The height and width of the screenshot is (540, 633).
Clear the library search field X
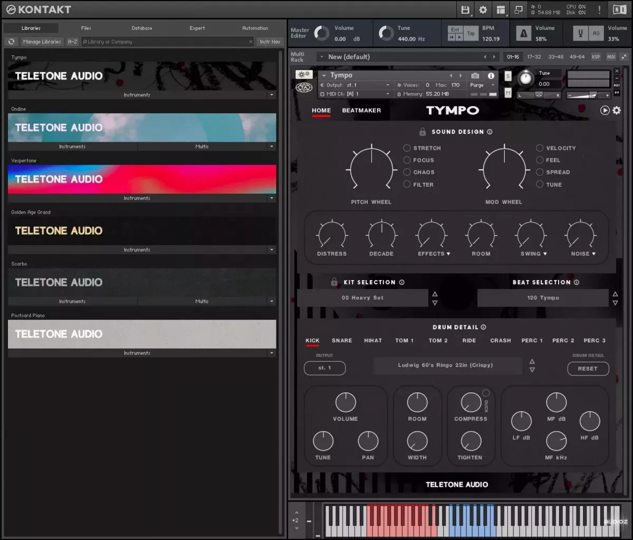click(x=251, y=42)
